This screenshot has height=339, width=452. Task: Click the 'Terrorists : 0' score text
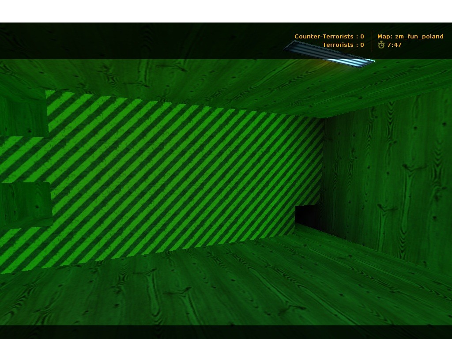(343, 45)
